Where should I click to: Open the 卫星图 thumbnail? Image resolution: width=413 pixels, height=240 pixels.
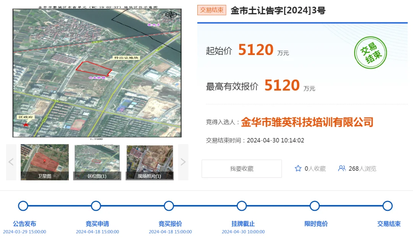[x=45, y=162]
